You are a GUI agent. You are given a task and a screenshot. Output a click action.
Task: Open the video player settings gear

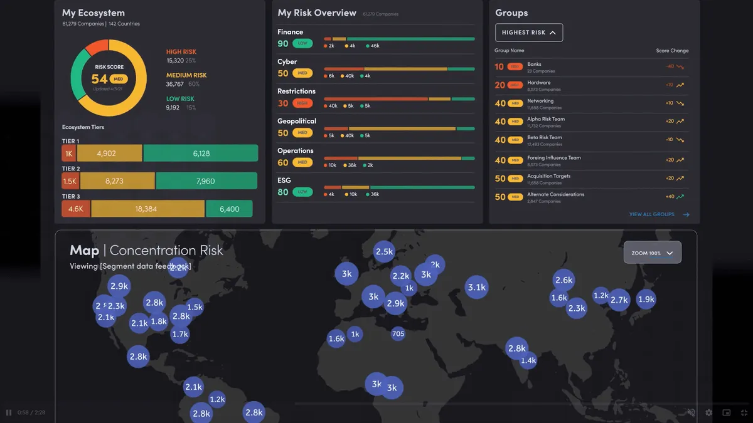pyautogui.click(x=709, y=412)
